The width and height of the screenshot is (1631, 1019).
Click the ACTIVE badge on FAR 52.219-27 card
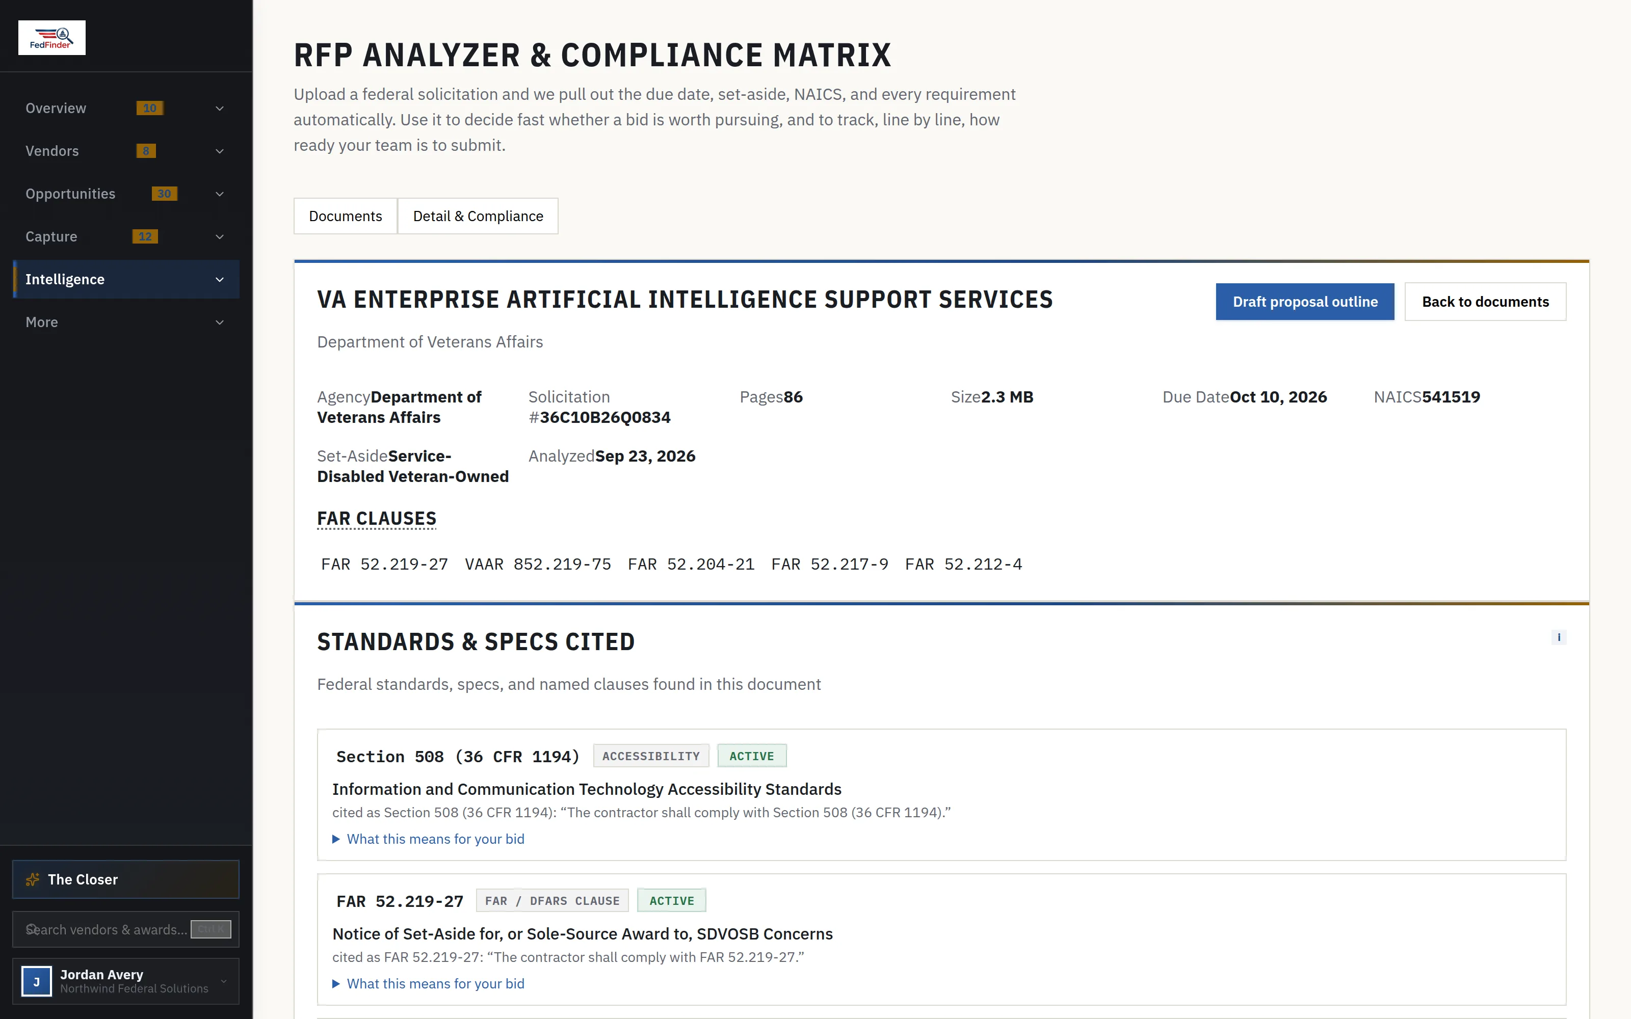click(x=671, y=901)
